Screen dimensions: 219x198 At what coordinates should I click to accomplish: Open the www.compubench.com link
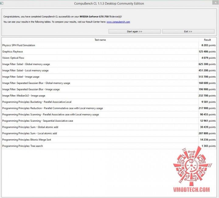point(118,22)
